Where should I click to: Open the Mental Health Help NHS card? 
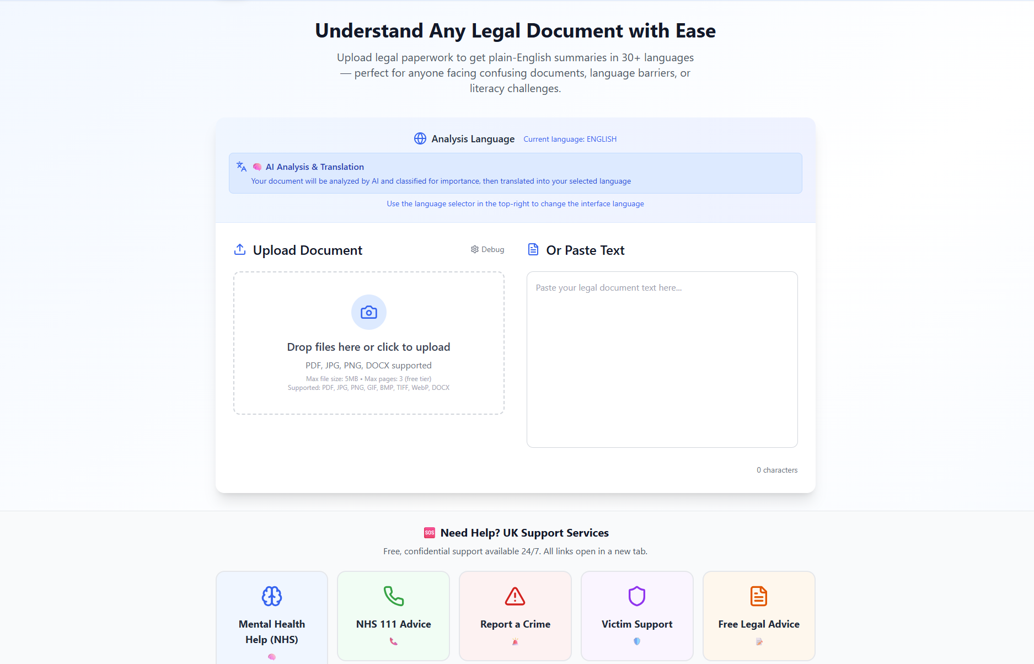pos(271,623)
